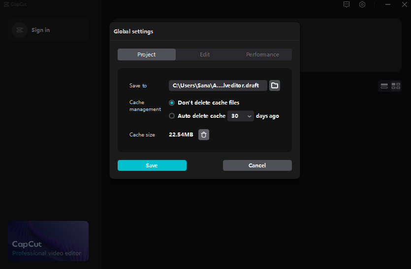Image resolution: width=411 pixels, height=269 pixels.
Task: Open the settings hexagon gear icon
Action: (362, 4)
